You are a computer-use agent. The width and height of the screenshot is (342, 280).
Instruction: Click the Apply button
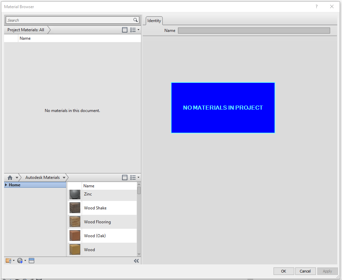click(327, 271)
